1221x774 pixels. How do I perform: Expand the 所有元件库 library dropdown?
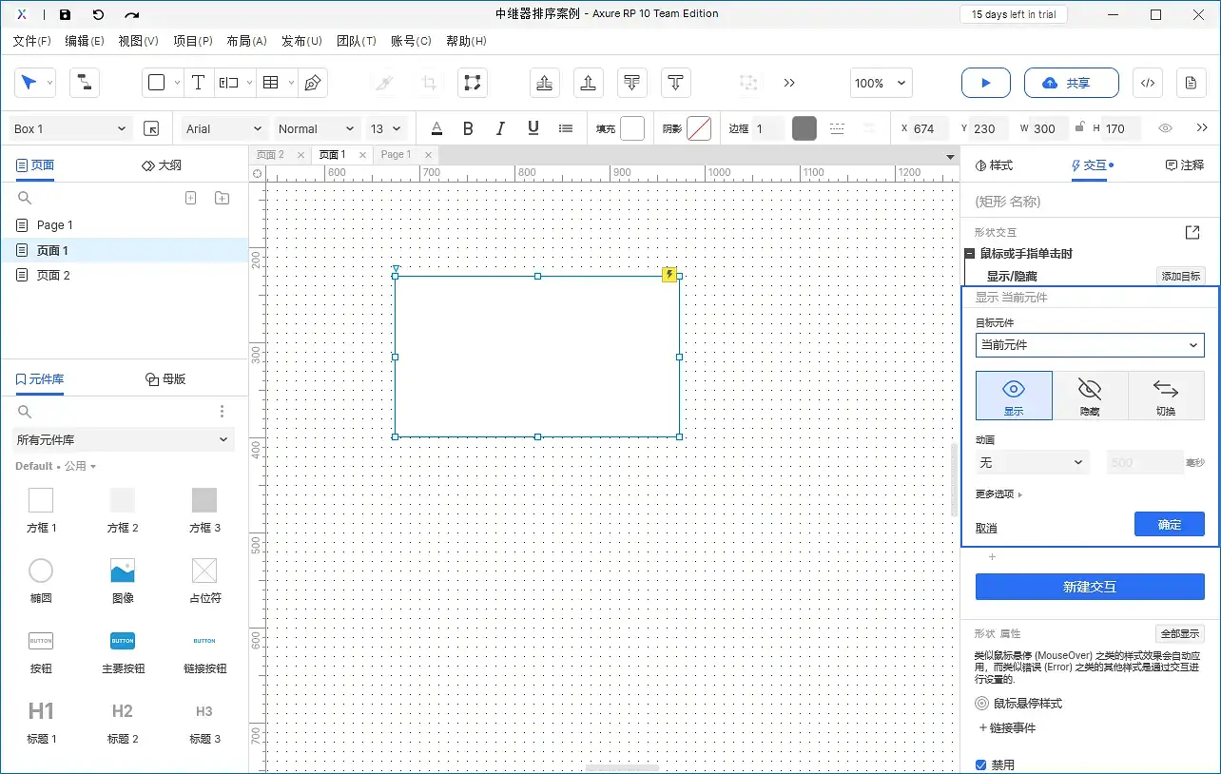click(124, 439)
